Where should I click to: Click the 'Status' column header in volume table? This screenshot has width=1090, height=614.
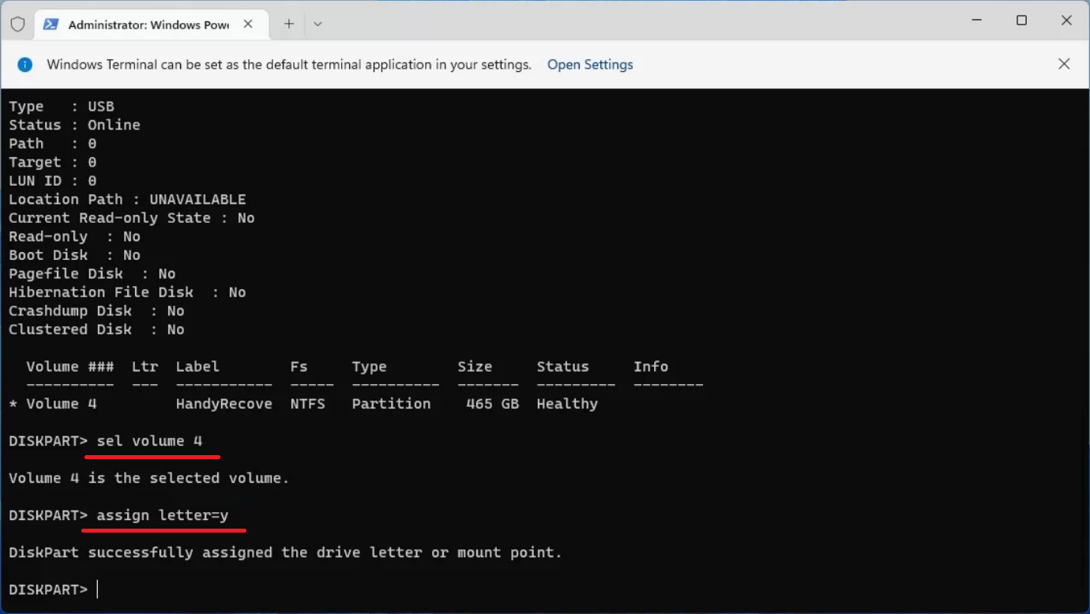(562, 367)
